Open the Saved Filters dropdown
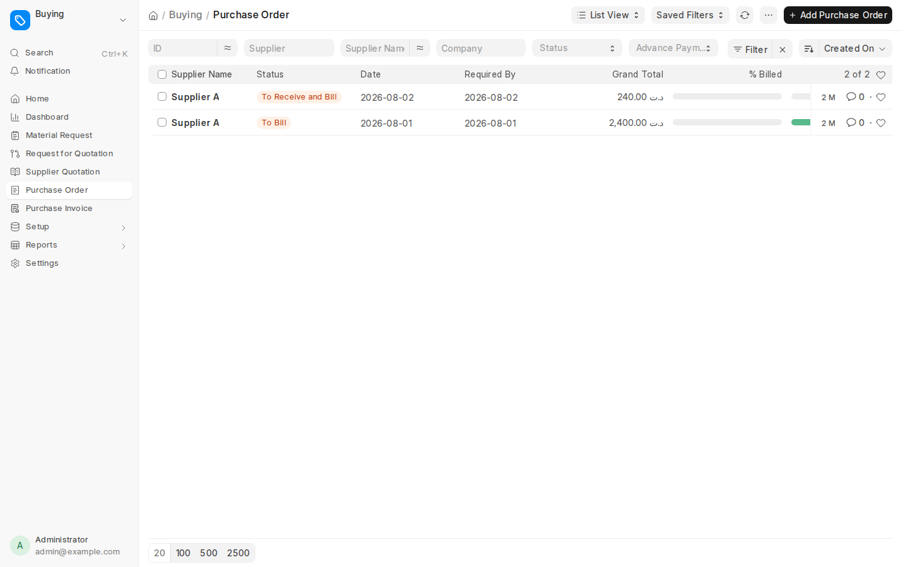Viewport: 908px width, 567px height. pyautogui.click(x=690, y=15)
